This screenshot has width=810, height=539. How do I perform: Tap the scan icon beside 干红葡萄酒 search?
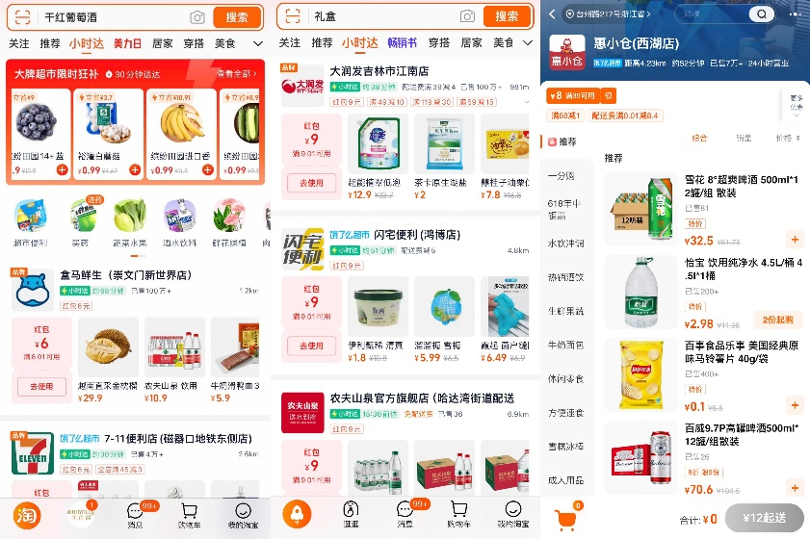pos(23,17)
